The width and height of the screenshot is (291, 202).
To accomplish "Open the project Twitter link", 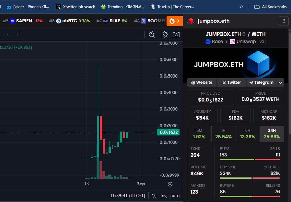I will [231, 82].
